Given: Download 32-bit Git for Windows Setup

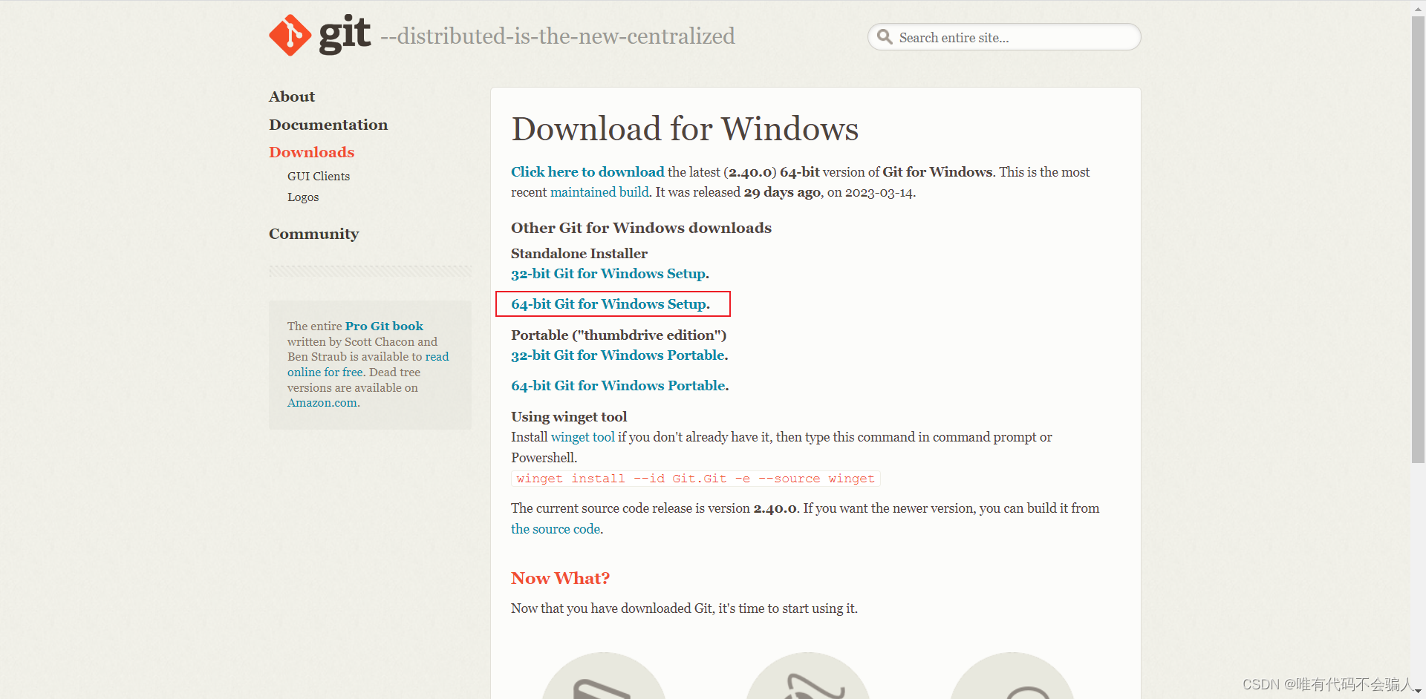Looking at the screenshot, I should click(608, 274).
